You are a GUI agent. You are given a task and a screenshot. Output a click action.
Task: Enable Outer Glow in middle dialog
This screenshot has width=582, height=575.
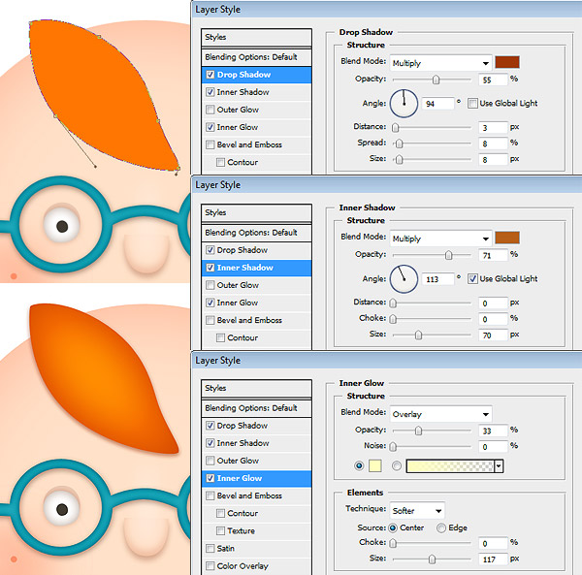[210, 285]
